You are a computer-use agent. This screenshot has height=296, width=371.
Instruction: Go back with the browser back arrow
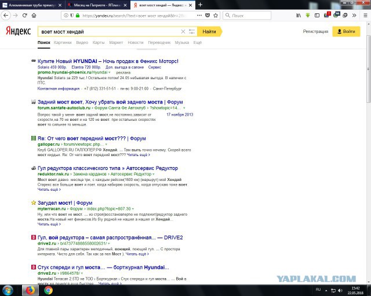[x=6, y=16]
